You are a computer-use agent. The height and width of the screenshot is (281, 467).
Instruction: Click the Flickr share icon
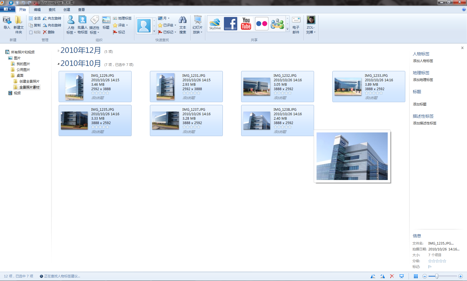click(x=261, y=24)
